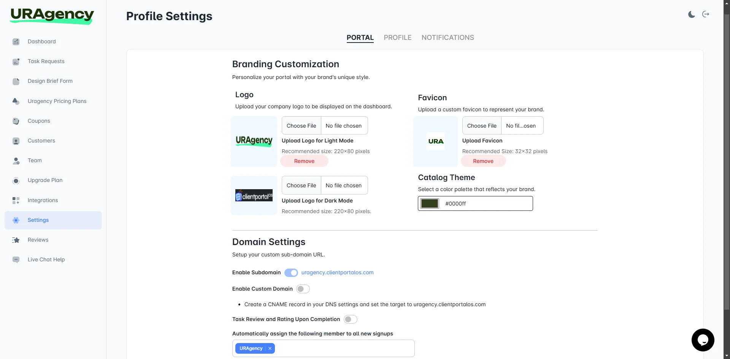Toggle dark mode using the moon icon
Screen dimensions: 730x359
691,14
